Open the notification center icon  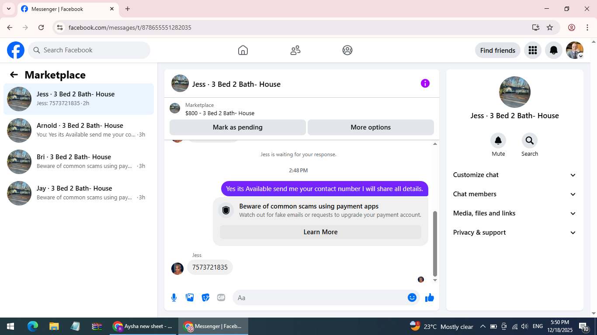tap(584, 326)
